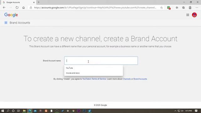The height and width of the screenshot is (113, 201).
Task: Open Cortana from the taskbar
Action: 13,111
